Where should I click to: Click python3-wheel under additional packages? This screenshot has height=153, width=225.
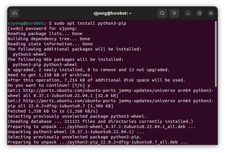(29, 55)
